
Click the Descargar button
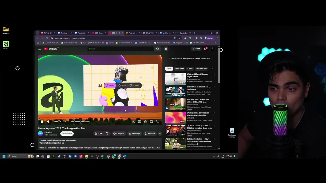tap(134, 133)
